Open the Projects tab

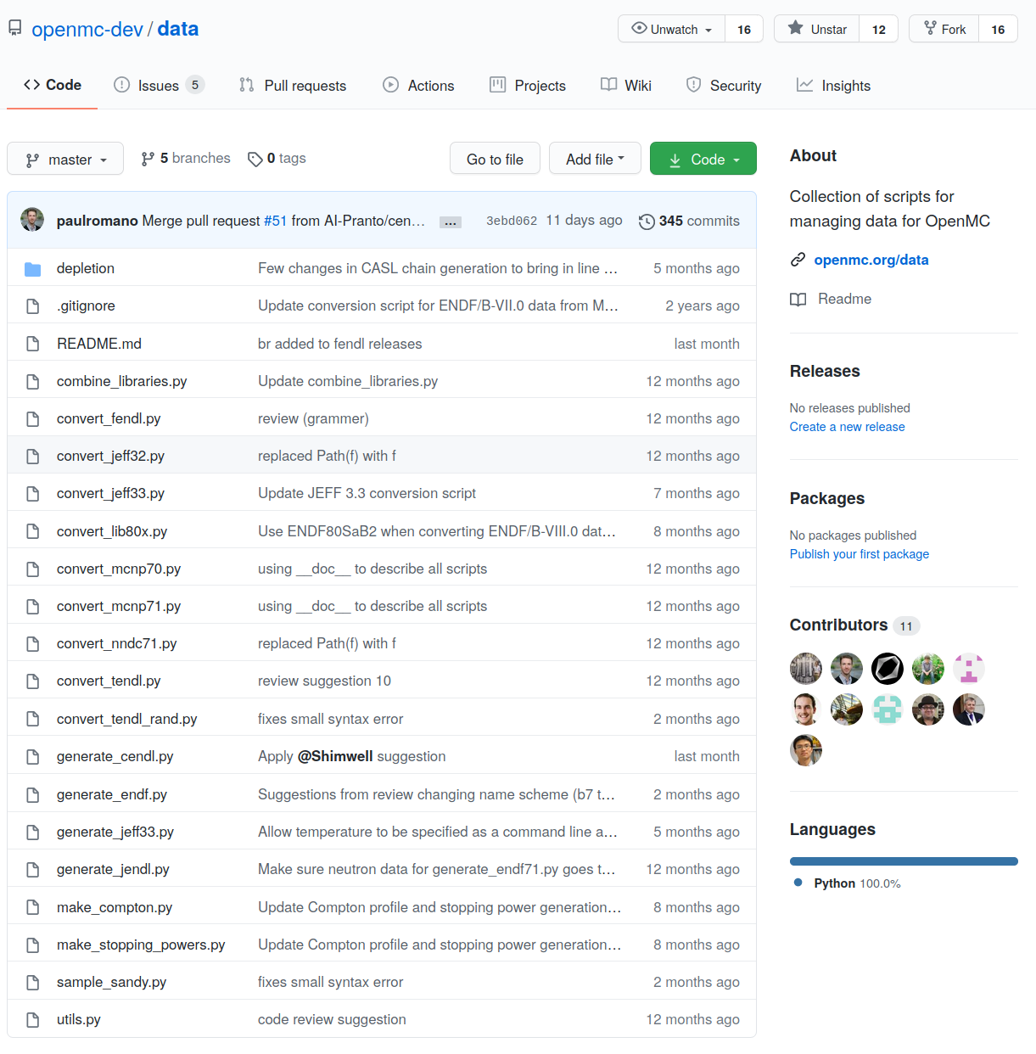tap(528, 85)
